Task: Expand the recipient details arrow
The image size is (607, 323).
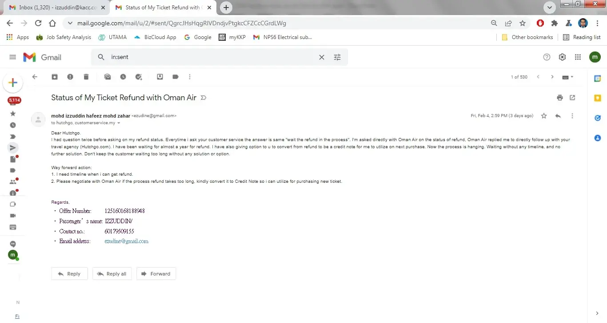Action: (119, 123)
